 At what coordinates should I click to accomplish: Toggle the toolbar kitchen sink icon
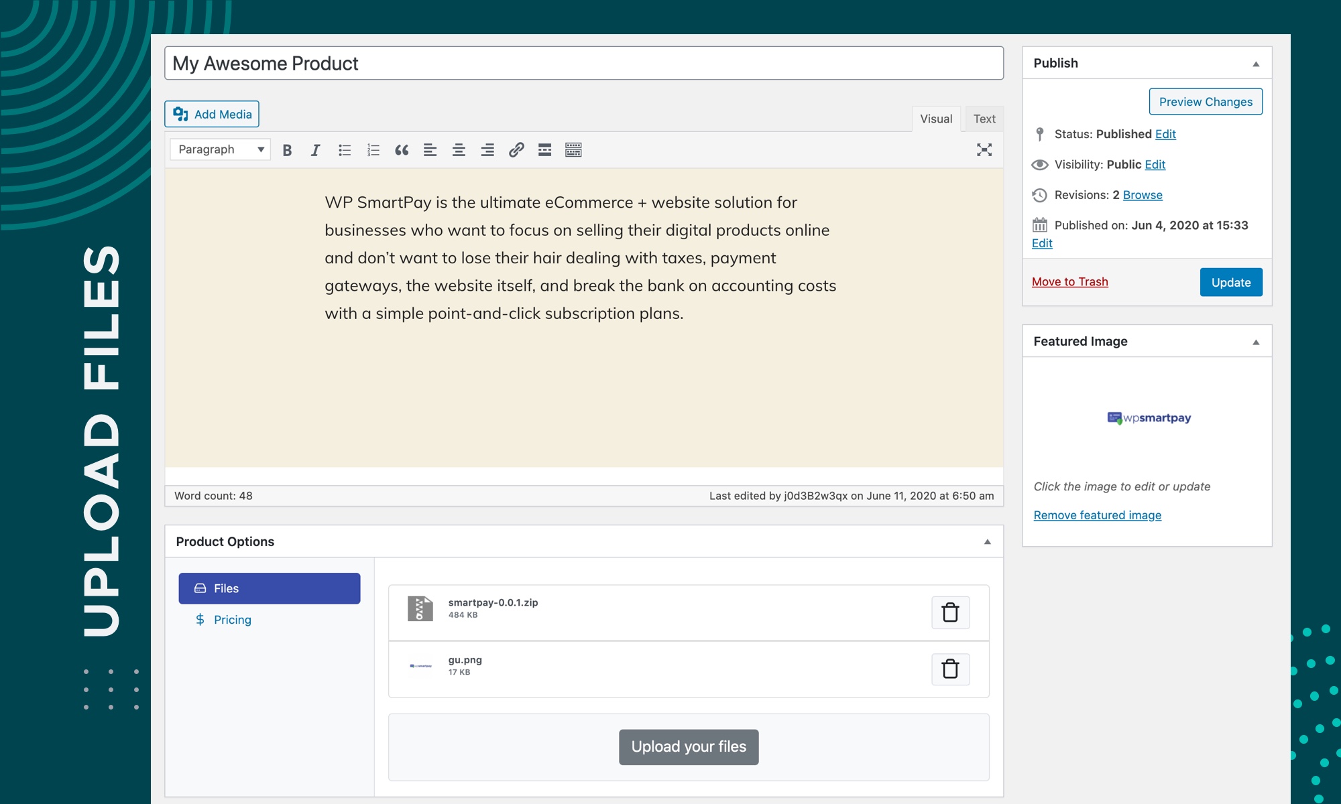click(573, 150)
